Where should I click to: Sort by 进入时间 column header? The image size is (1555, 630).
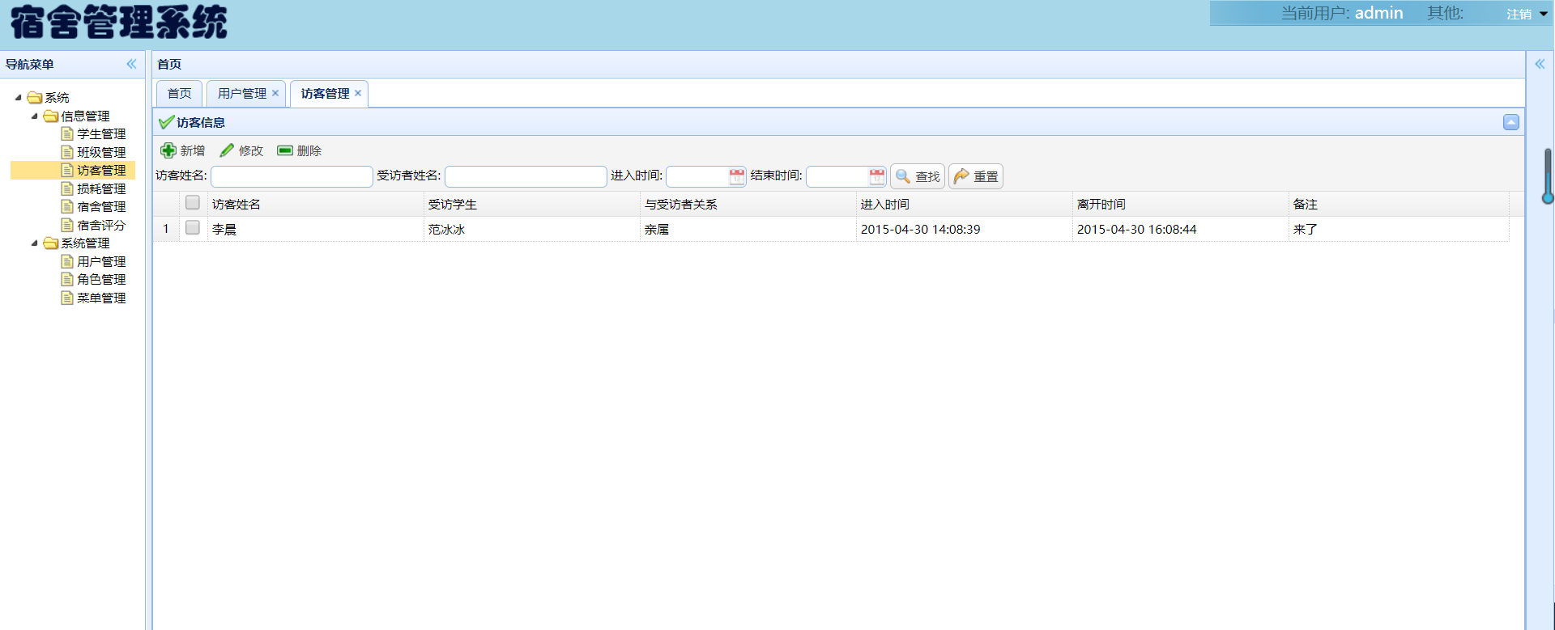pos(964,204)
